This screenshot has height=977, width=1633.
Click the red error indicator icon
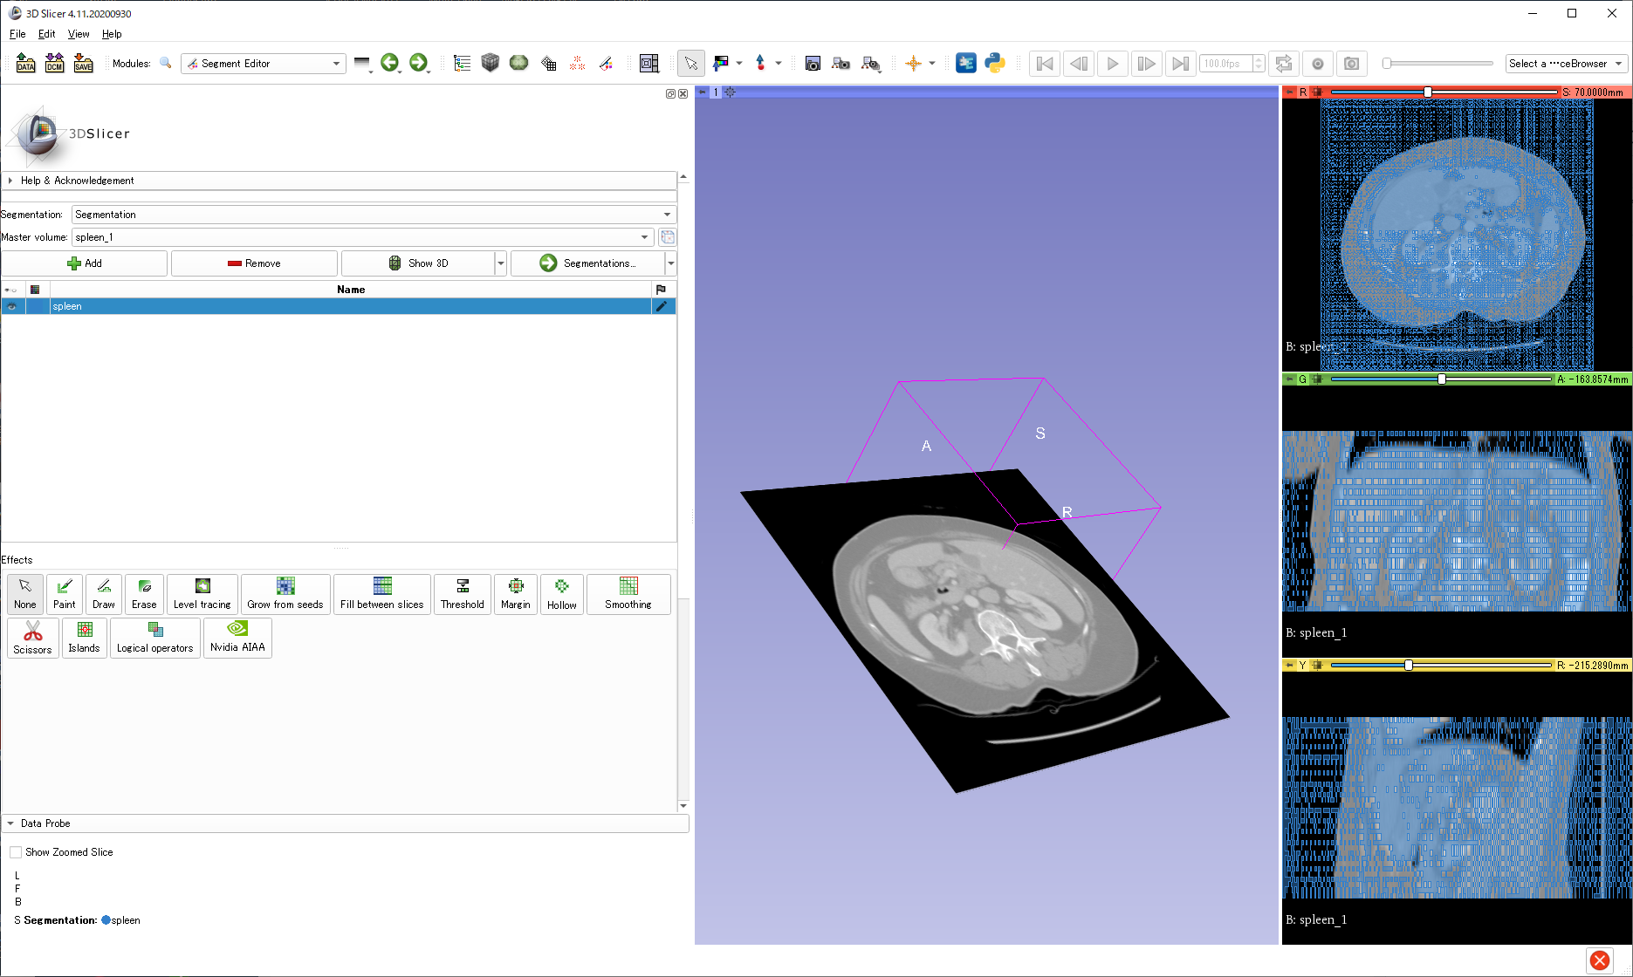click(x=1600, y=960)
